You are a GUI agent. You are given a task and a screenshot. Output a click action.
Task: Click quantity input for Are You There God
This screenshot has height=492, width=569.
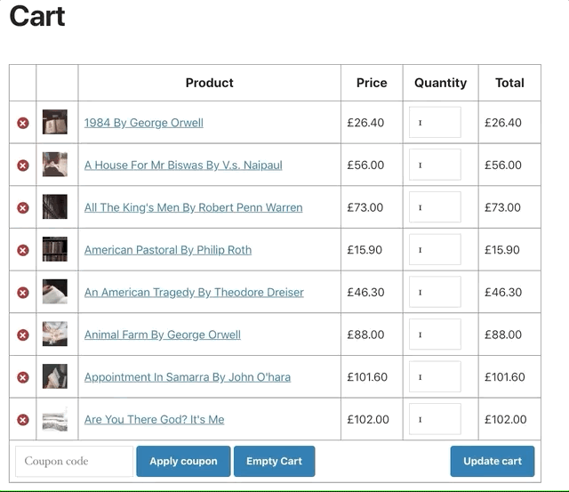435,419
